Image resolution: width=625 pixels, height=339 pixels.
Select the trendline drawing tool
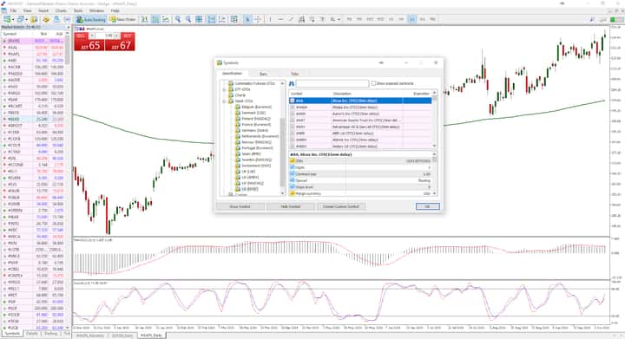pyautogui.click(x=291, y=19)
